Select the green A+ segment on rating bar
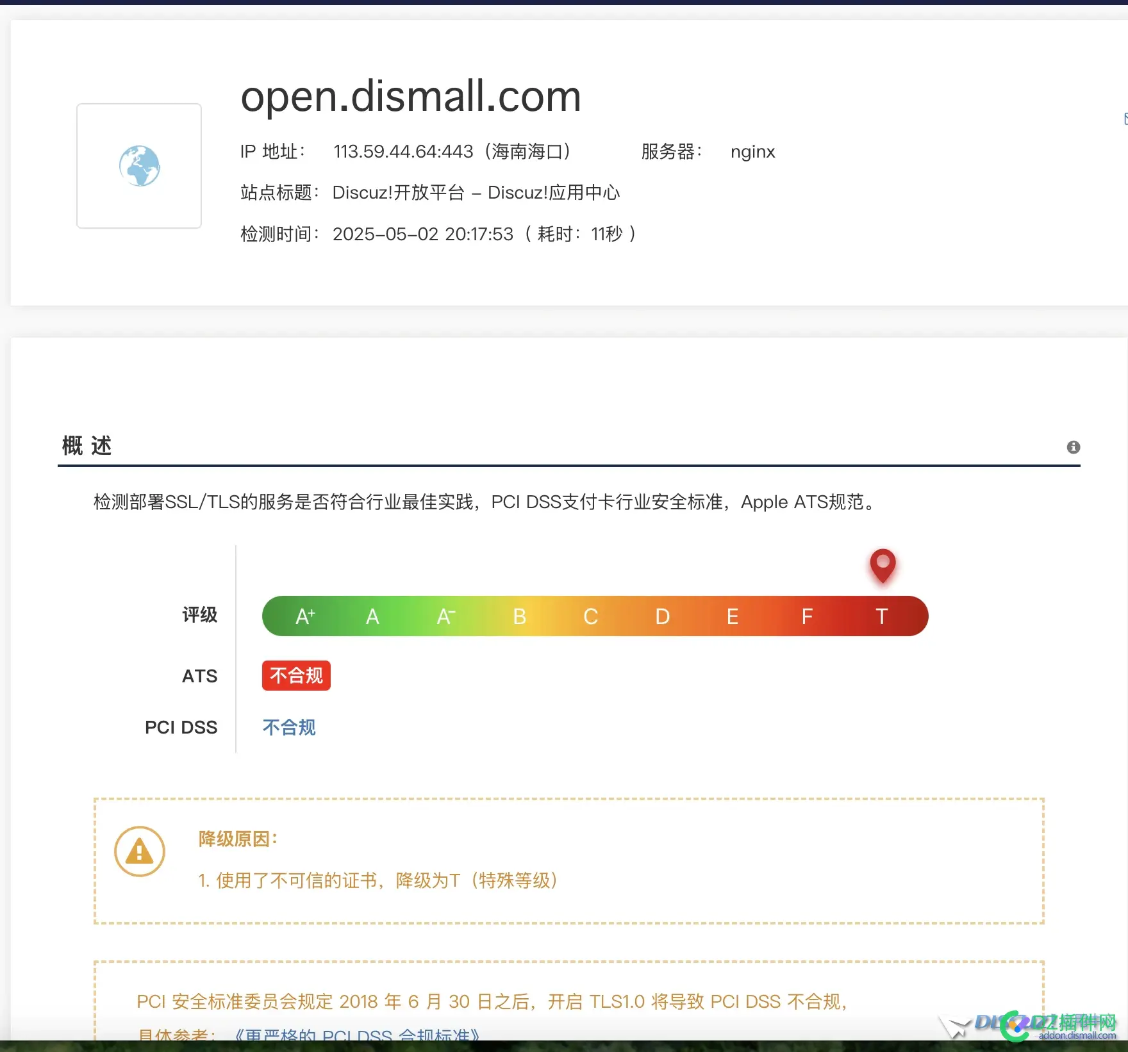The width and height of the screenshot is (1128, 1052). (304, 616)
